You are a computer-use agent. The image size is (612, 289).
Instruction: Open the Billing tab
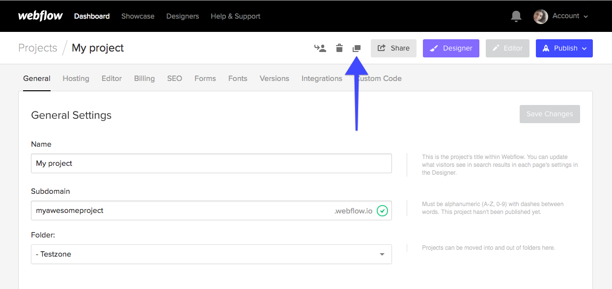[144, 79]
